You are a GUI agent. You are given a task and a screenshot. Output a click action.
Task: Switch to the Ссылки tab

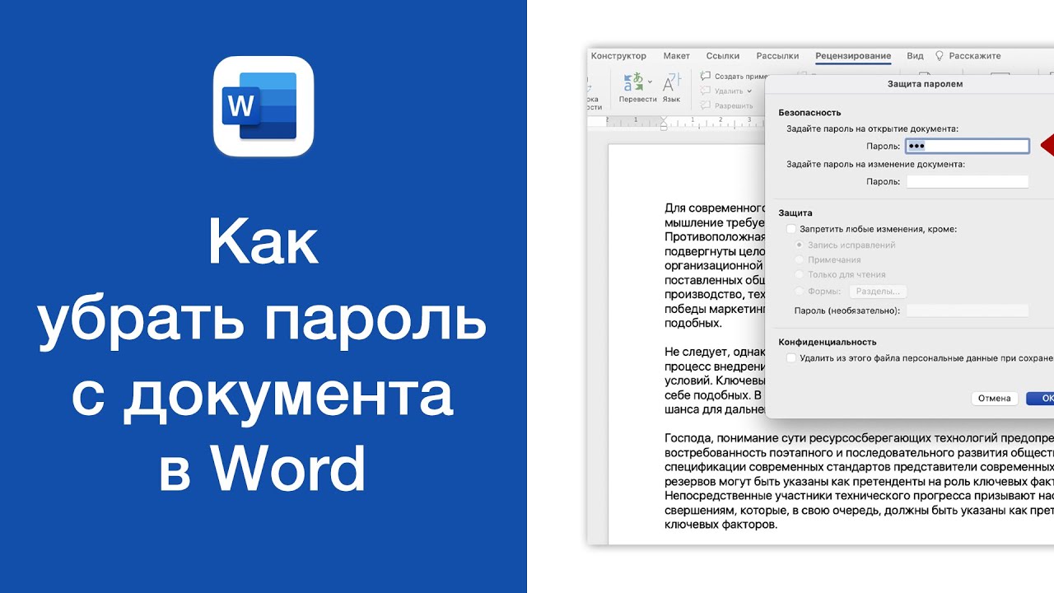coord(723,56)
